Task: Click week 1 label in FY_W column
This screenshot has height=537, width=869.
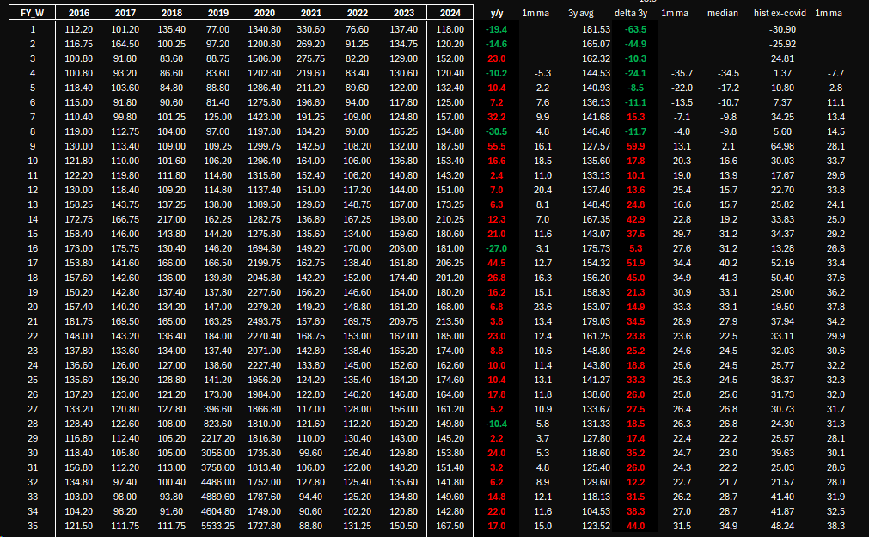Action: click(x=33, y=29)
